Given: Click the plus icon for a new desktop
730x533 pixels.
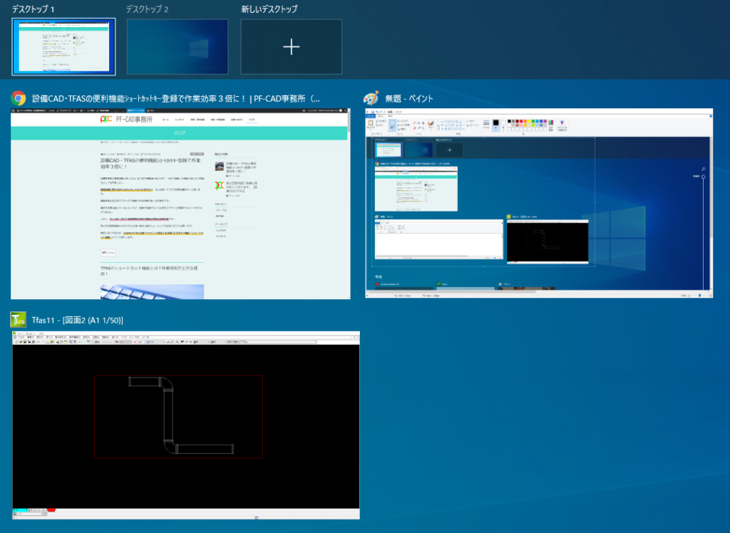Looking at the screenshot, I should pos(291,47).
